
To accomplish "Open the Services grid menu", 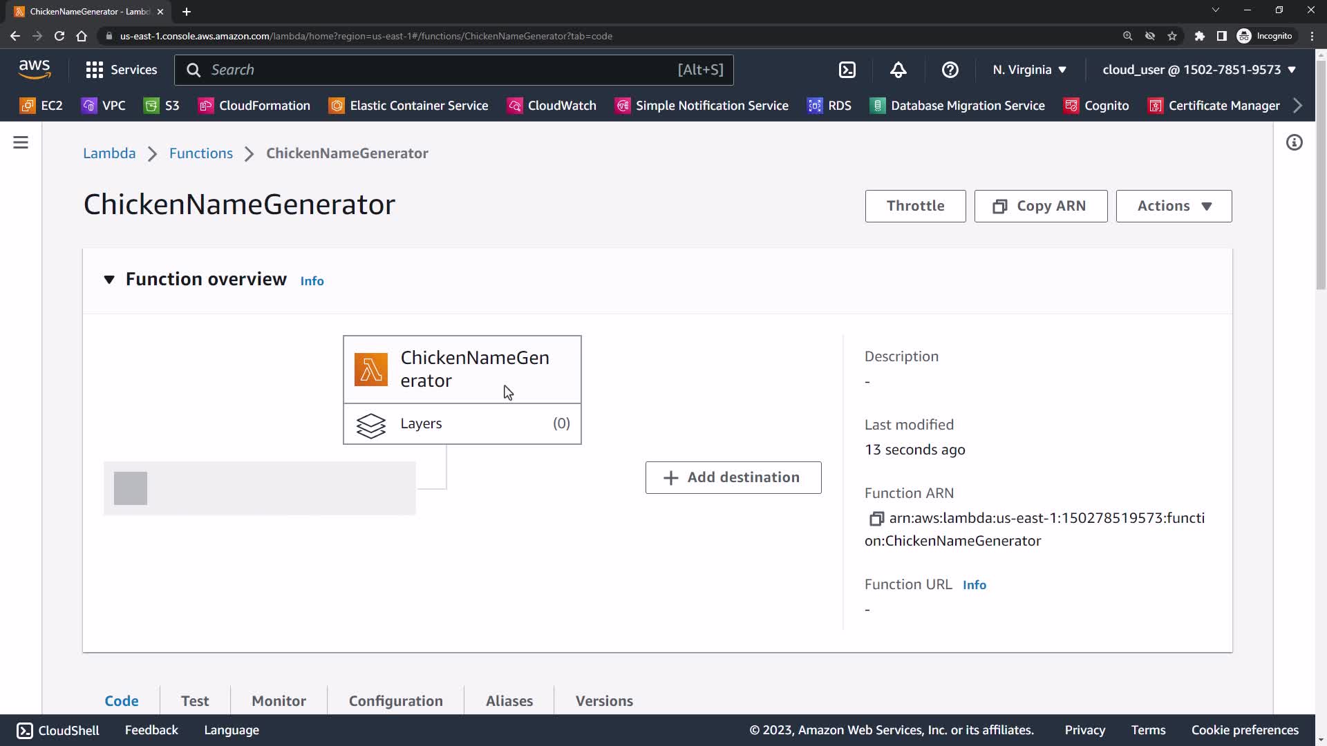I will tap(121, 70).
